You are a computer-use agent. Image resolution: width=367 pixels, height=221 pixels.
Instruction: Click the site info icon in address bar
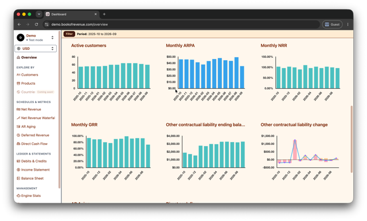click(47, 25)
